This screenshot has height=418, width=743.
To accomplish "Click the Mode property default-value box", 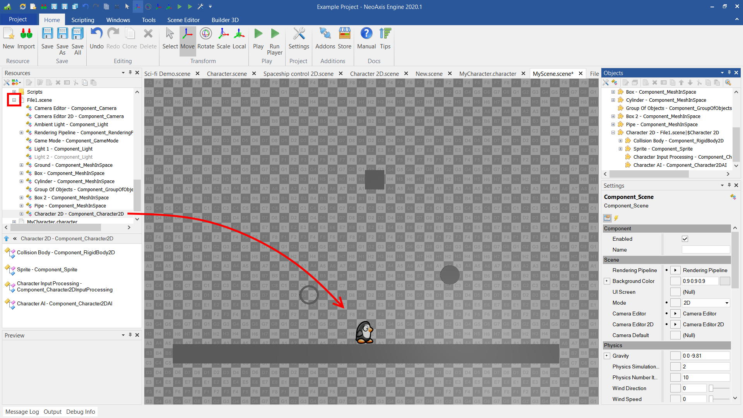I will coord(675,303).
